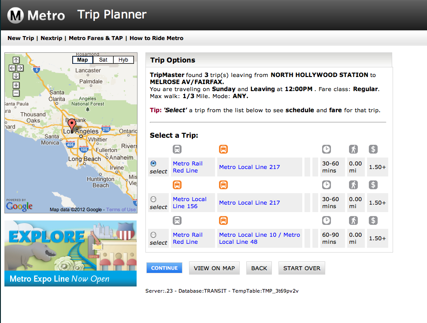Viewport: 427px width, 323px height.
Task: Click the orange bus icon above second trip's Line 217
Action: click(x=223, y=185)
